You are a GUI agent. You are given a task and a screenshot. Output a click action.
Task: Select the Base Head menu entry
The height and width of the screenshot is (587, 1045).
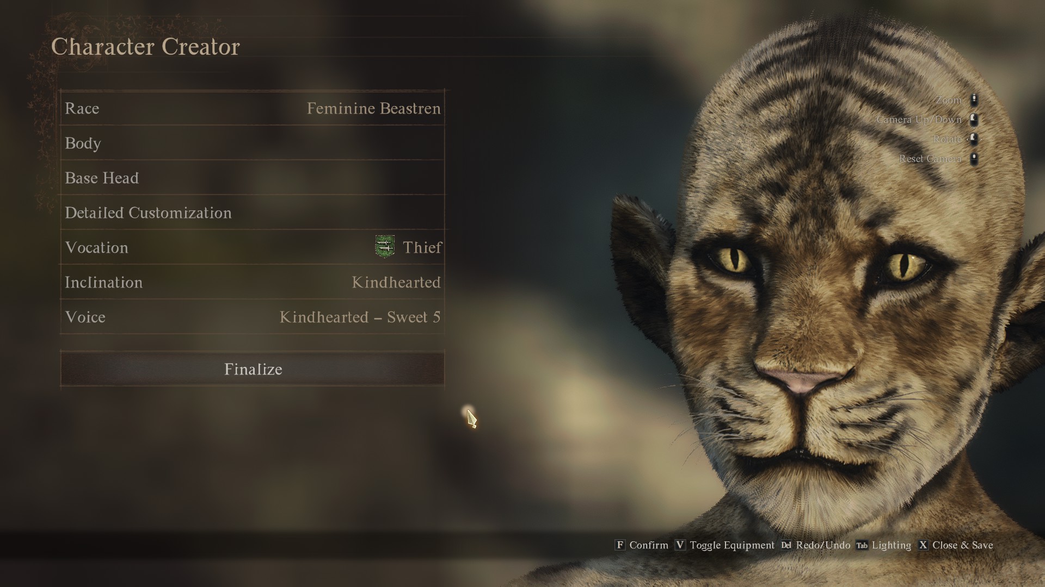[x=253, y=178]
